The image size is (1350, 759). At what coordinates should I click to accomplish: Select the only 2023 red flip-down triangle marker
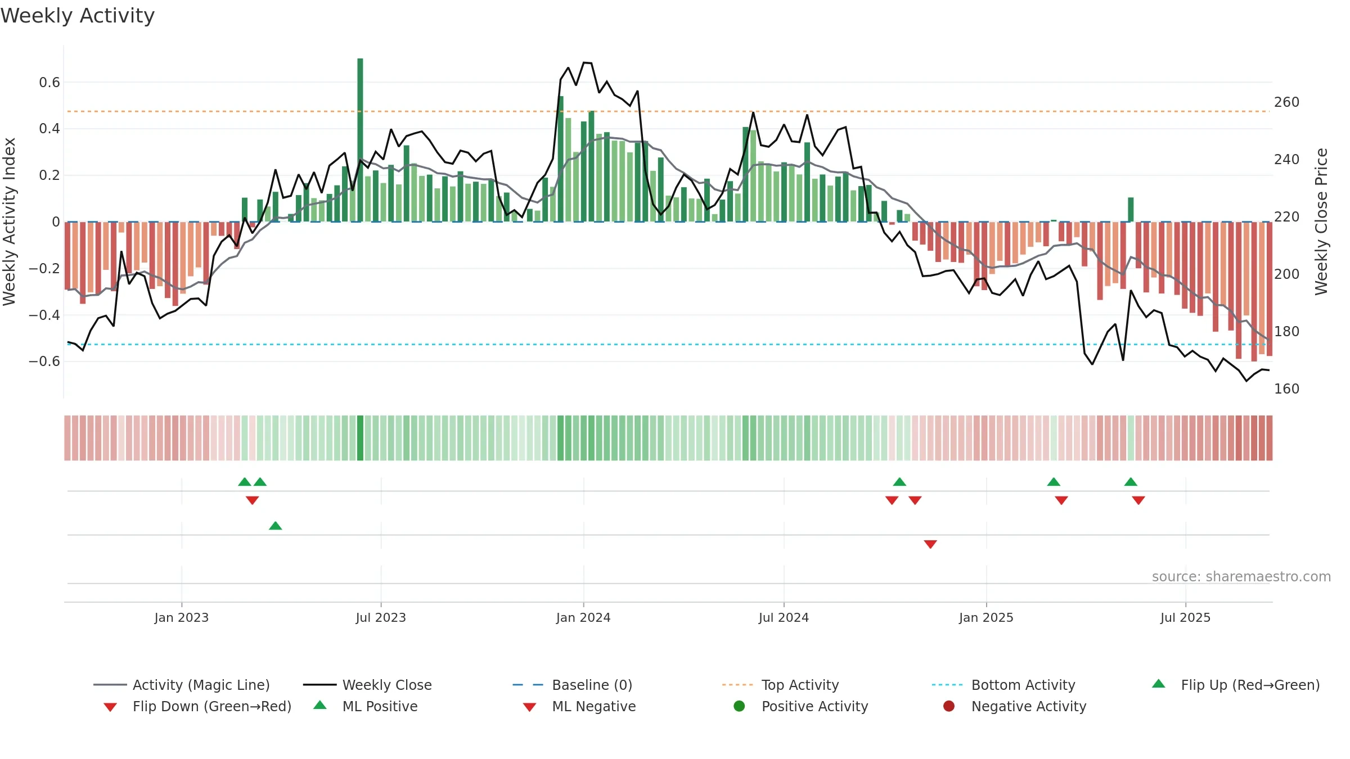(x=252, y=500)
